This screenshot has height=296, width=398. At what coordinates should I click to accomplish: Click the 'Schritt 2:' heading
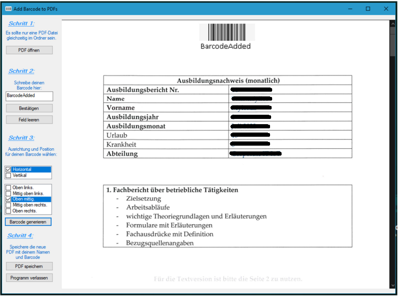tap(21, 71)
